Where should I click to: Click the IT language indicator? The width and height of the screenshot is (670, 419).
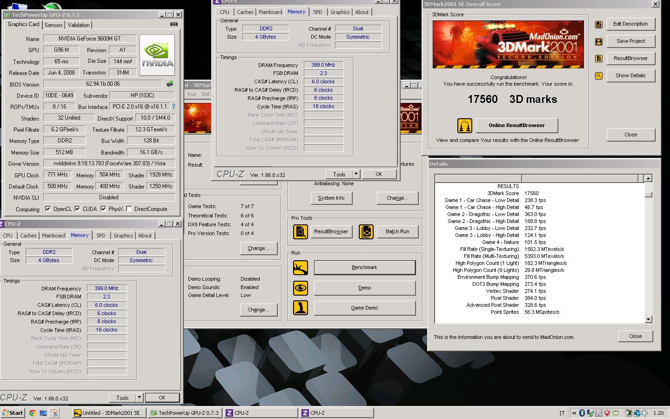(x=562, y=413)
